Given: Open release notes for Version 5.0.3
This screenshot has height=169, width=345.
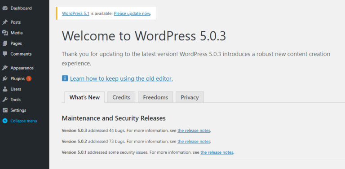Looking at the screenshot, I should click(194, 130).
